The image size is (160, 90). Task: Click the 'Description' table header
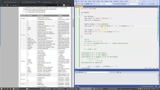click(41, 15)
